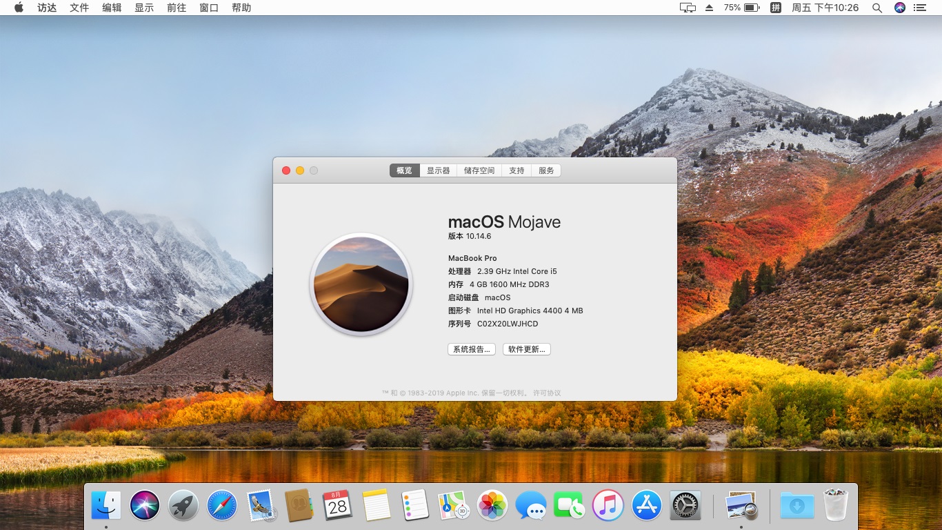This screenshot has height=530, width=942.
Task: Open the 文件 menu
Action: pyautogui.click(x=79, y=8)
